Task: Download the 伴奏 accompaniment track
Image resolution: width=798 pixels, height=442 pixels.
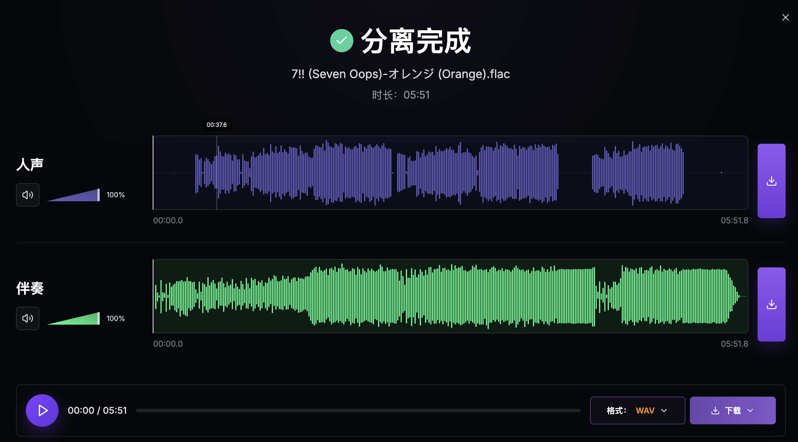Action: pyautogui.click(x=771, y=305)
